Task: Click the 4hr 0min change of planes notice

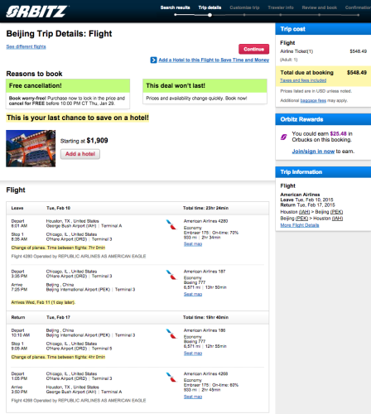Action: tap(58, 357)
